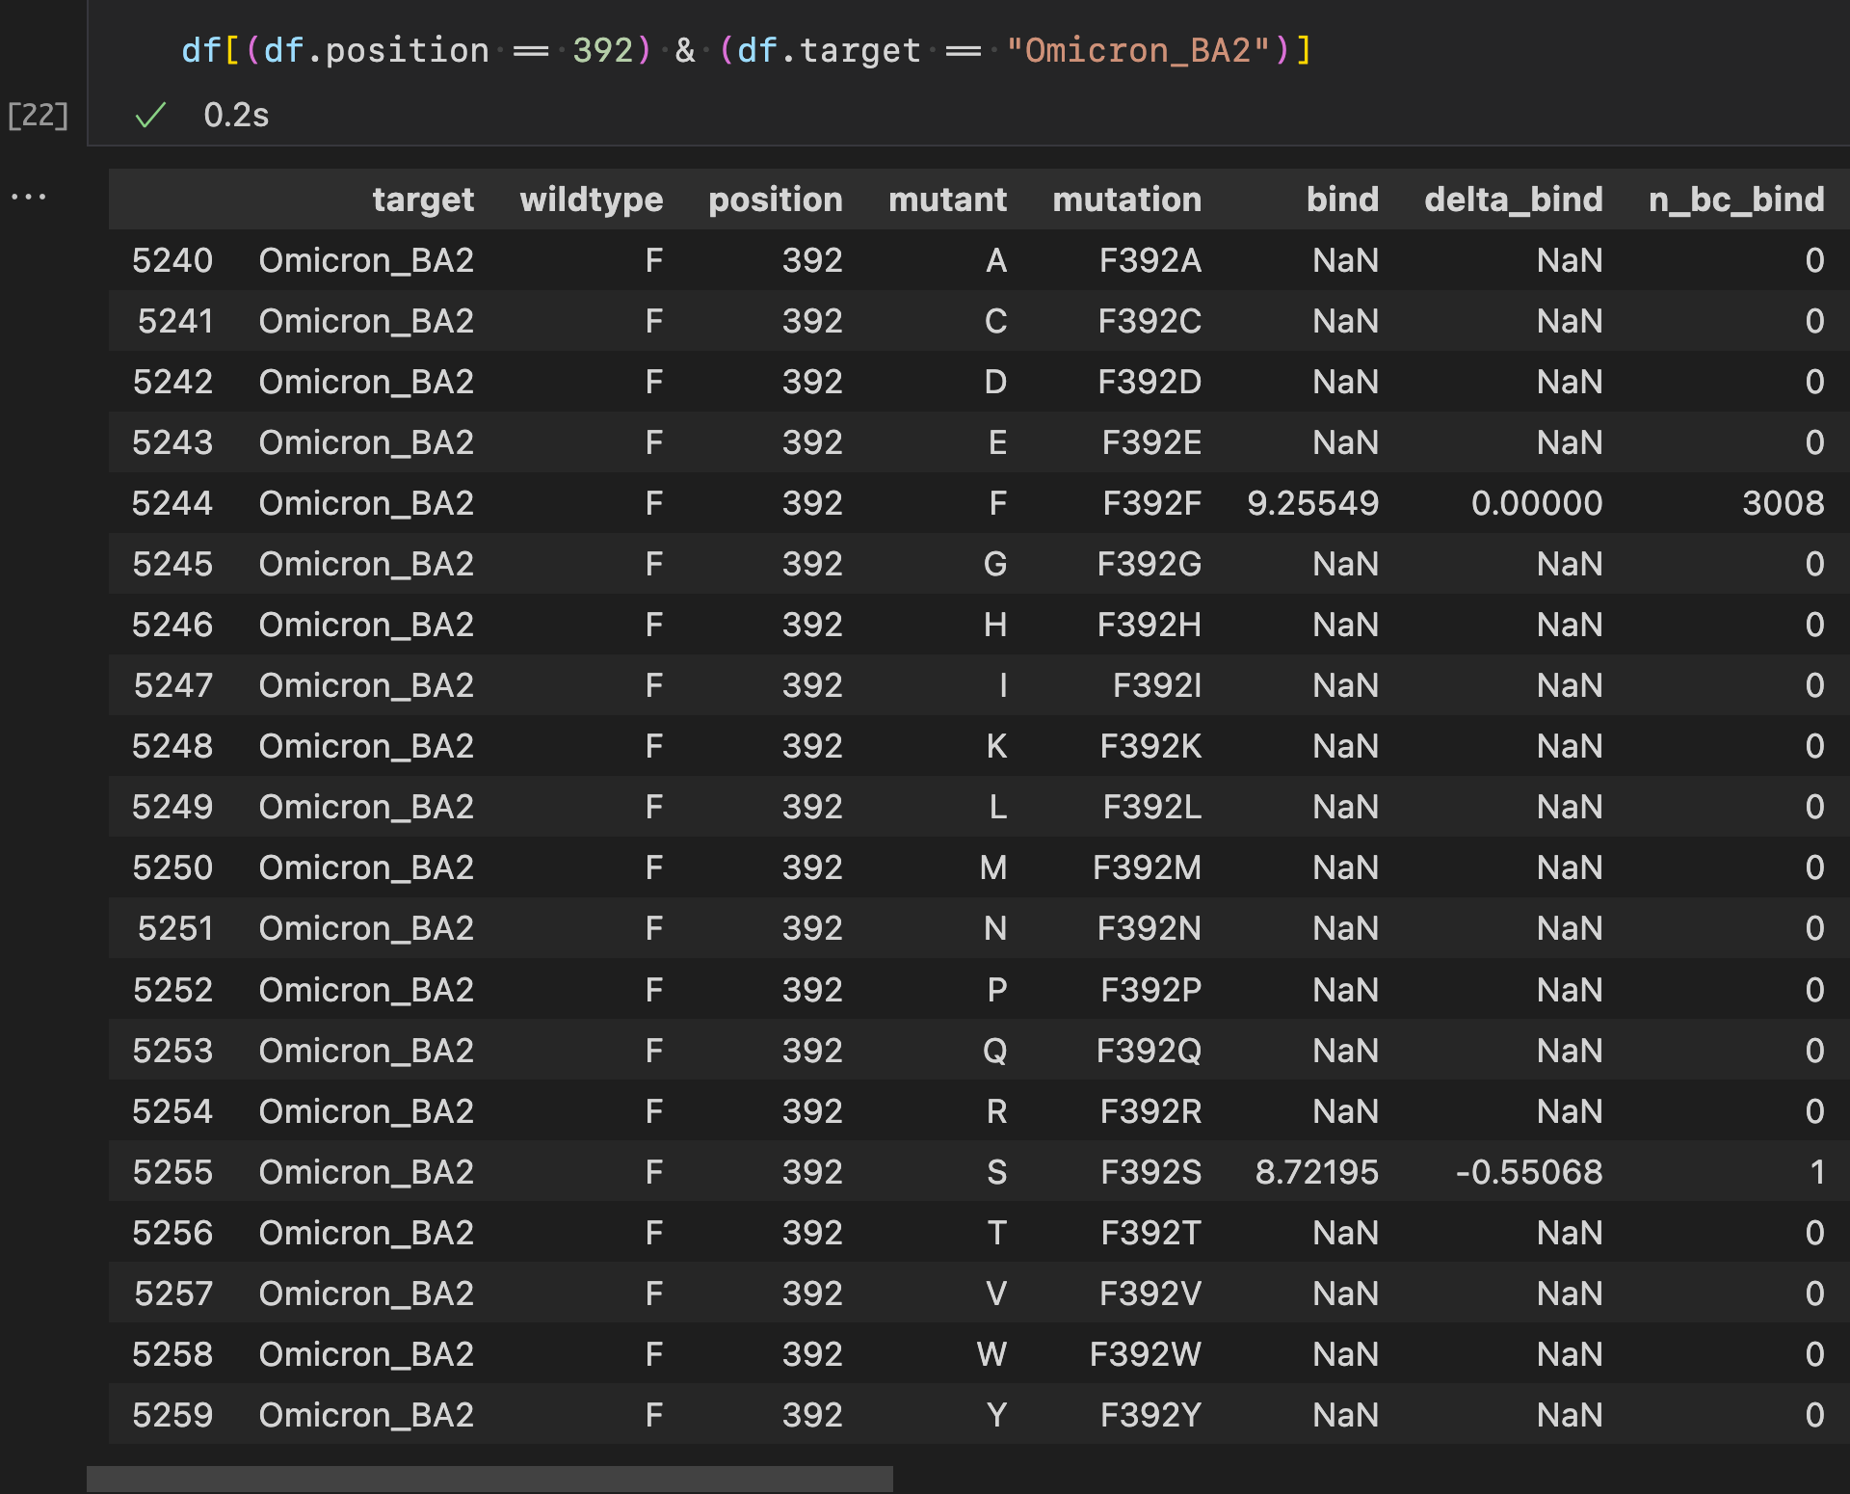This screenshot has height=1494, width=1850.
Task: Click the bind value 9.25549
Action: [1314, 502]
